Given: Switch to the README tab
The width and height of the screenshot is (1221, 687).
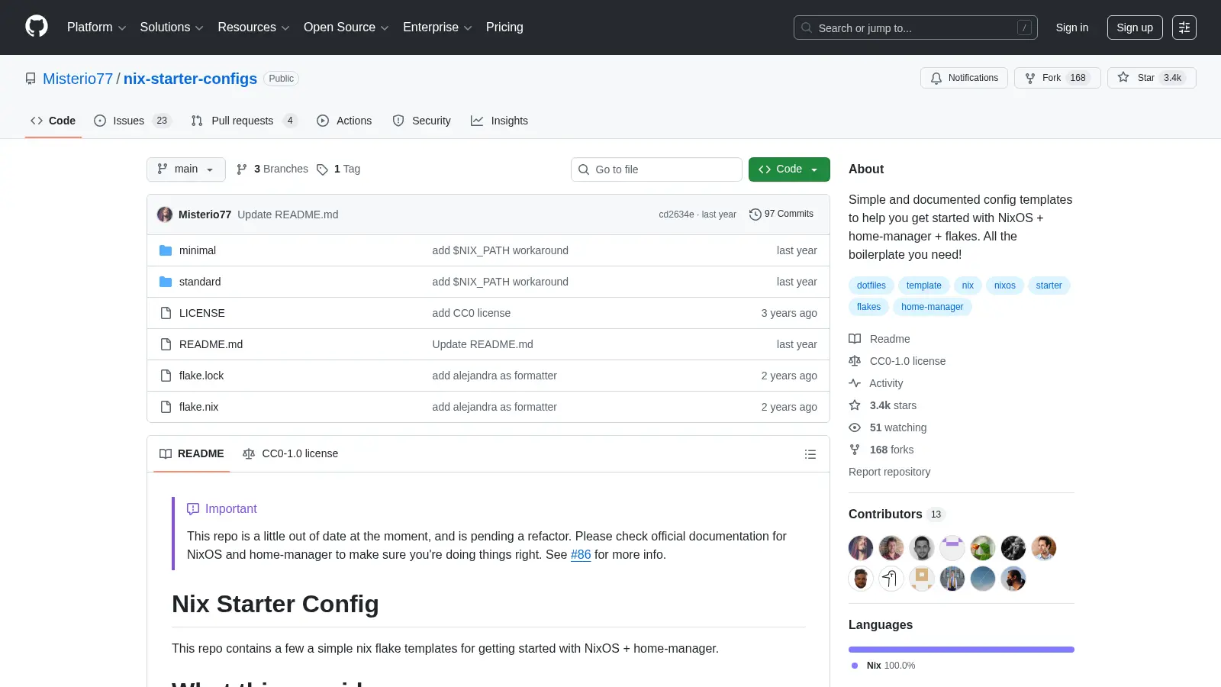Looking at the screenshot, I should (192, 453).
